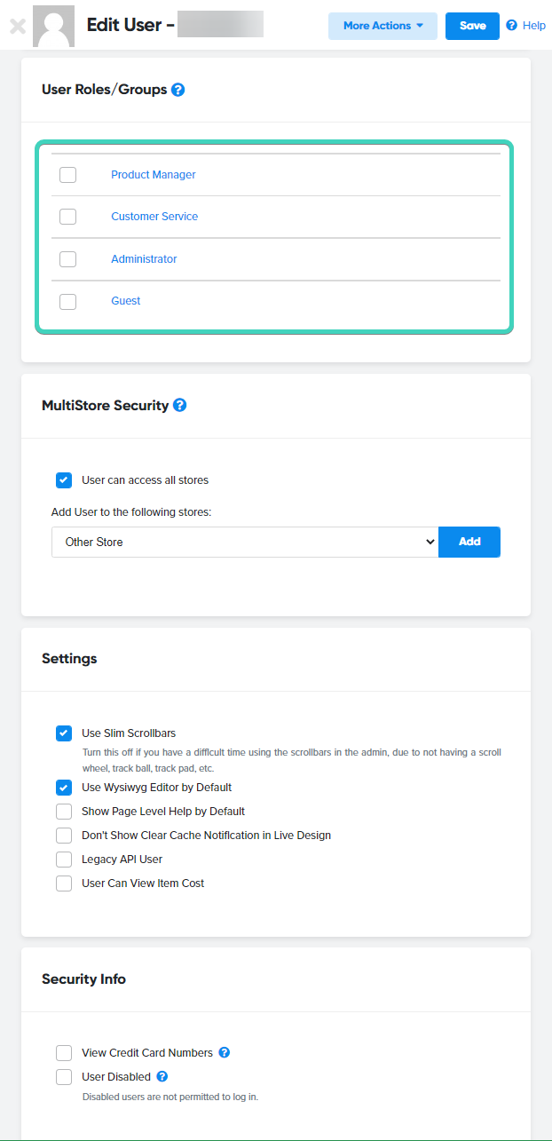Check the Product Manager role checkbox
This screenshot has height=1141, width=552.
pos(67,175)
